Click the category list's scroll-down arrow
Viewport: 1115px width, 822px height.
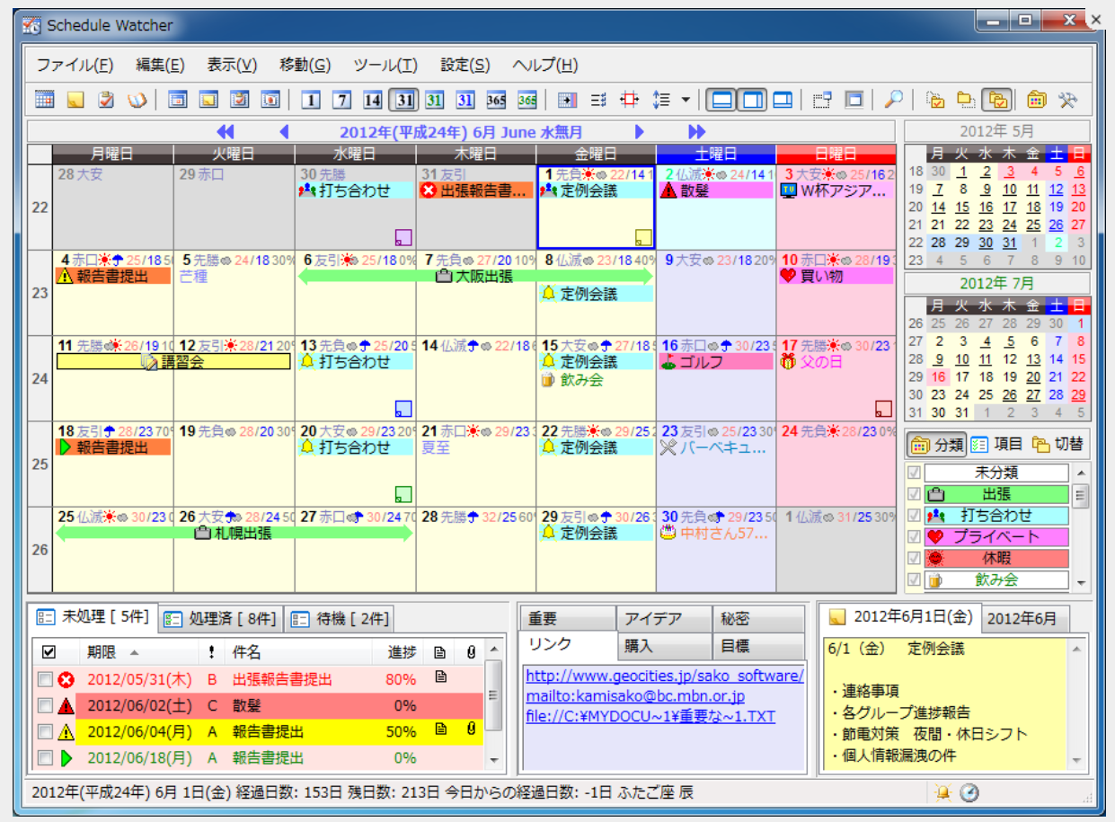pos(1082,582)
